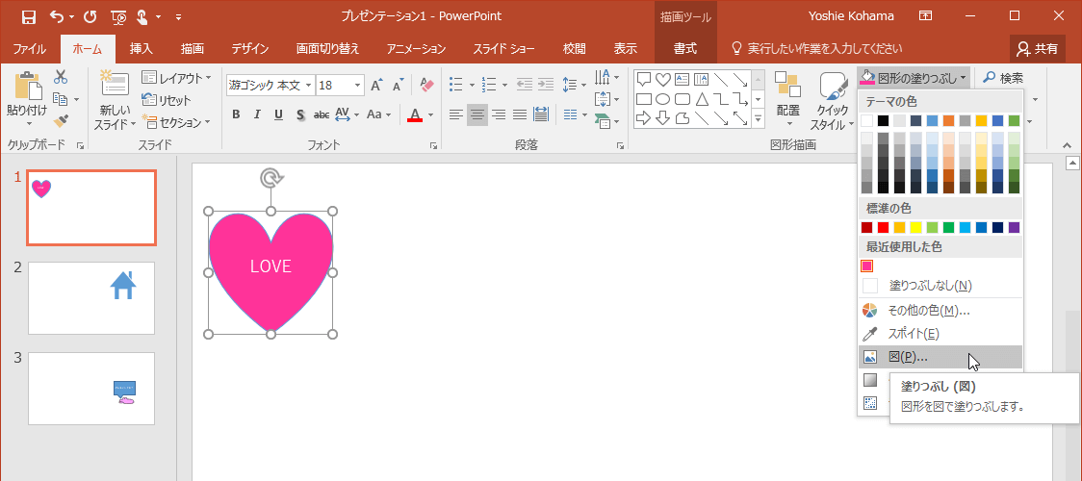The image size is (1082, 481).
Task: Toggle Bold formatting
Action: [x=236, y=114]
